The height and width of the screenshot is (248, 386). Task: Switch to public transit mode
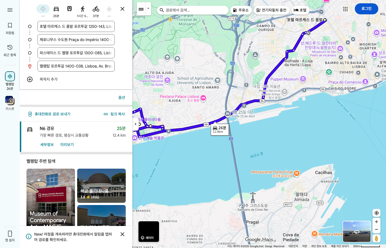coord(69,9)
